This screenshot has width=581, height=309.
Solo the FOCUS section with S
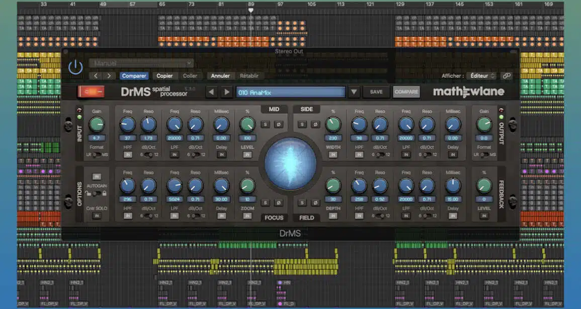pyautogui.click(x=265, y=203)
